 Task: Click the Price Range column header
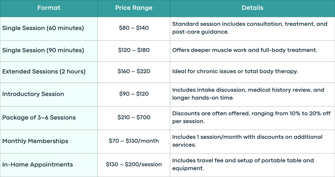(134, 8)
